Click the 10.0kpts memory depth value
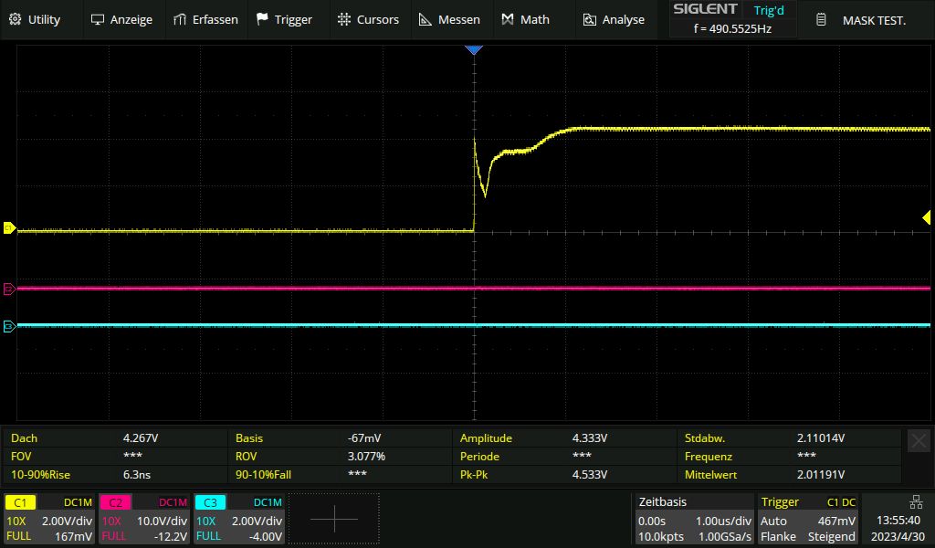935x548 pixels. pos(661,537)
